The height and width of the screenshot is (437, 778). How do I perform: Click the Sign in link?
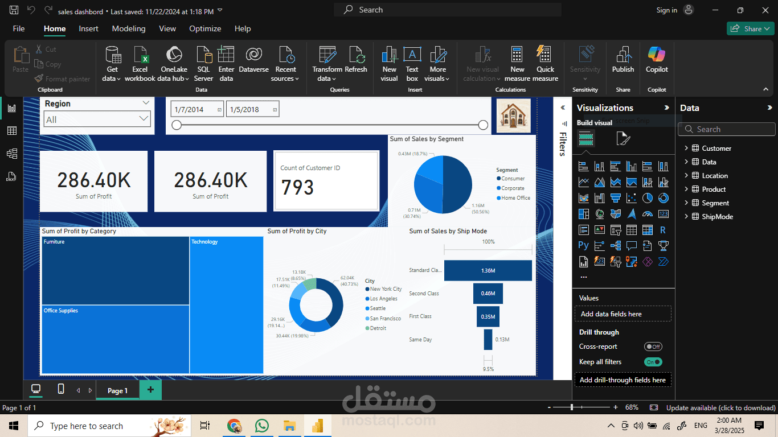click(666, 10)
